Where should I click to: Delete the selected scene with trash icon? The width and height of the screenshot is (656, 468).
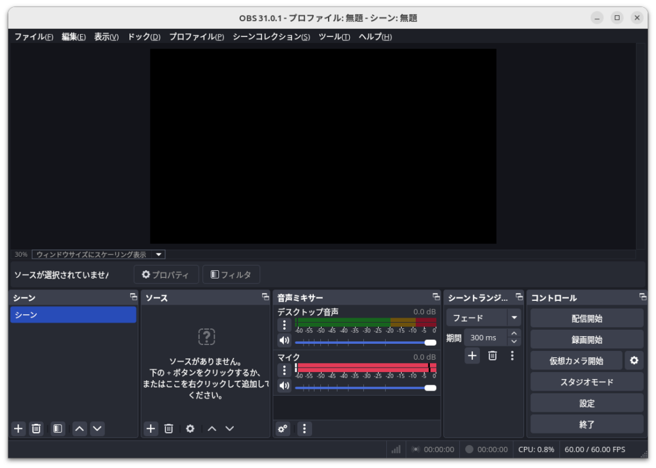pos(37,429)
